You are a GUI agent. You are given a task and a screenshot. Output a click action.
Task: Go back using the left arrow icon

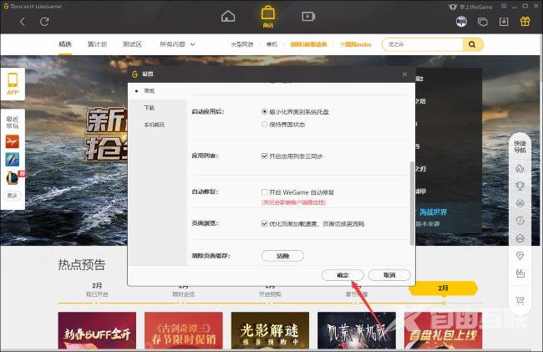(23, 22)
